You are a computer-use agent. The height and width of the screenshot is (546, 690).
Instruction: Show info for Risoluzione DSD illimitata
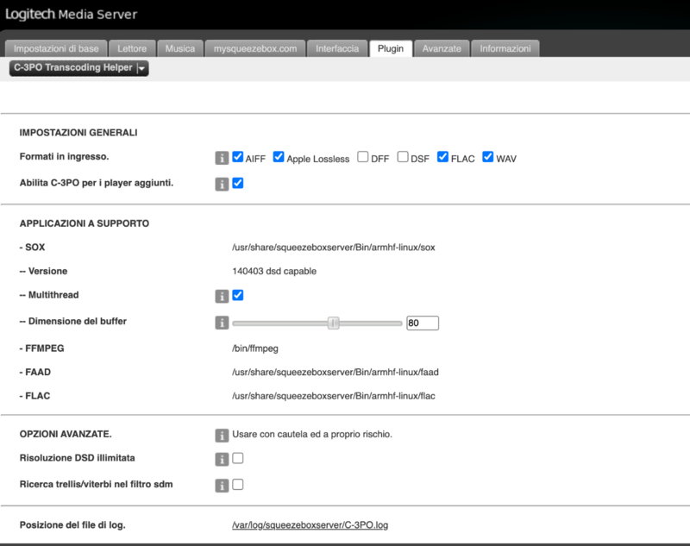222,459
